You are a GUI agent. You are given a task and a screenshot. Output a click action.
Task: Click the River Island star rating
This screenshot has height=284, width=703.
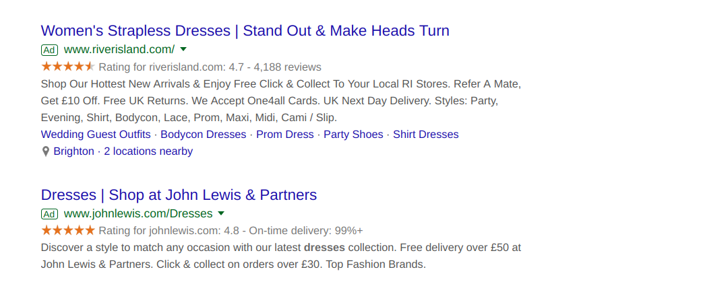(67, 67)
